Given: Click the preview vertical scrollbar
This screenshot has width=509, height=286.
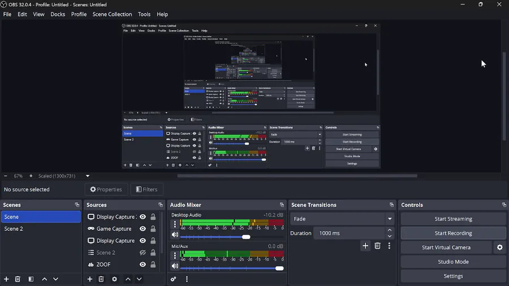Looking at the screenshot, I should pyautogui.click(x=504, y=96).
